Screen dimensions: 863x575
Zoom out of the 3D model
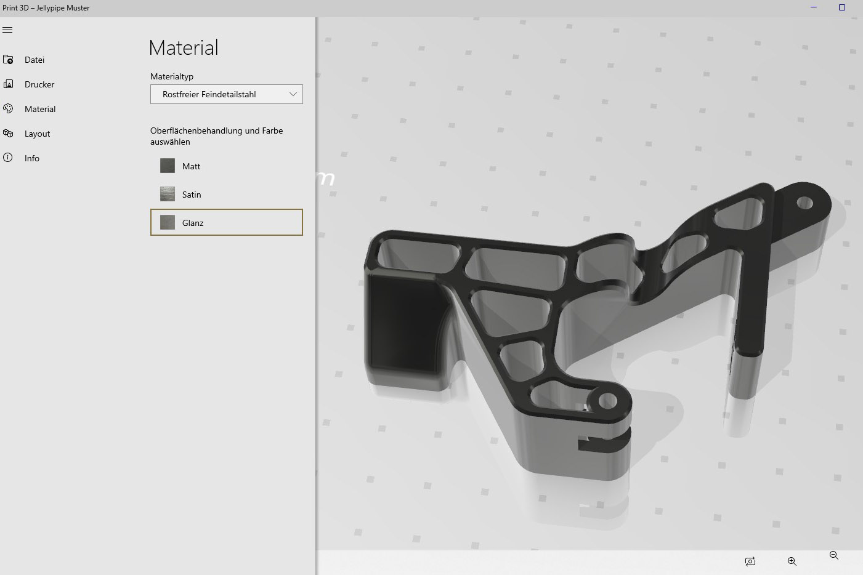coord(833,556)
